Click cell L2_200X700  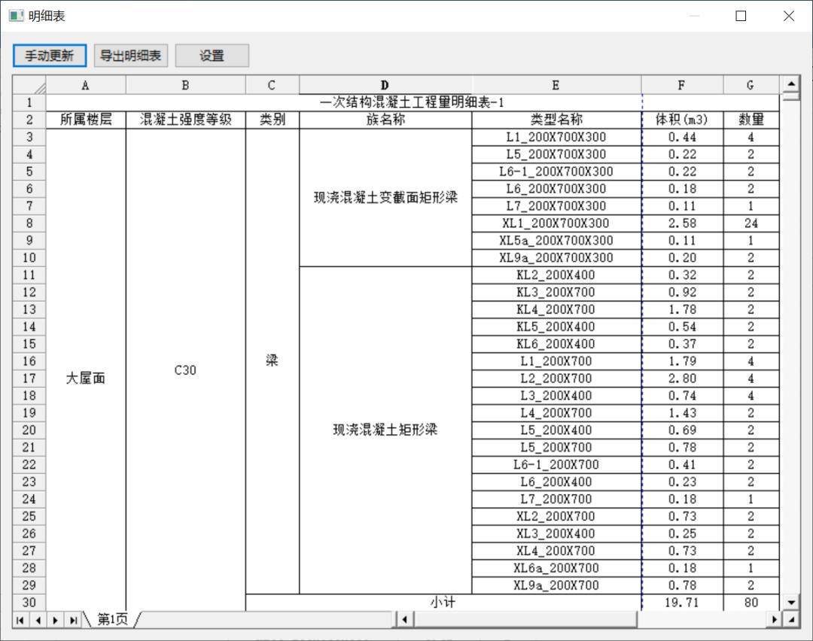[x=556, y=378]
